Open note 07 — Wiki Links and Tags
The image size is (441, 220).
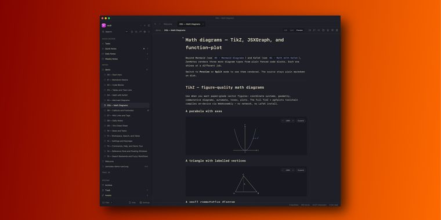pos(126,115)
